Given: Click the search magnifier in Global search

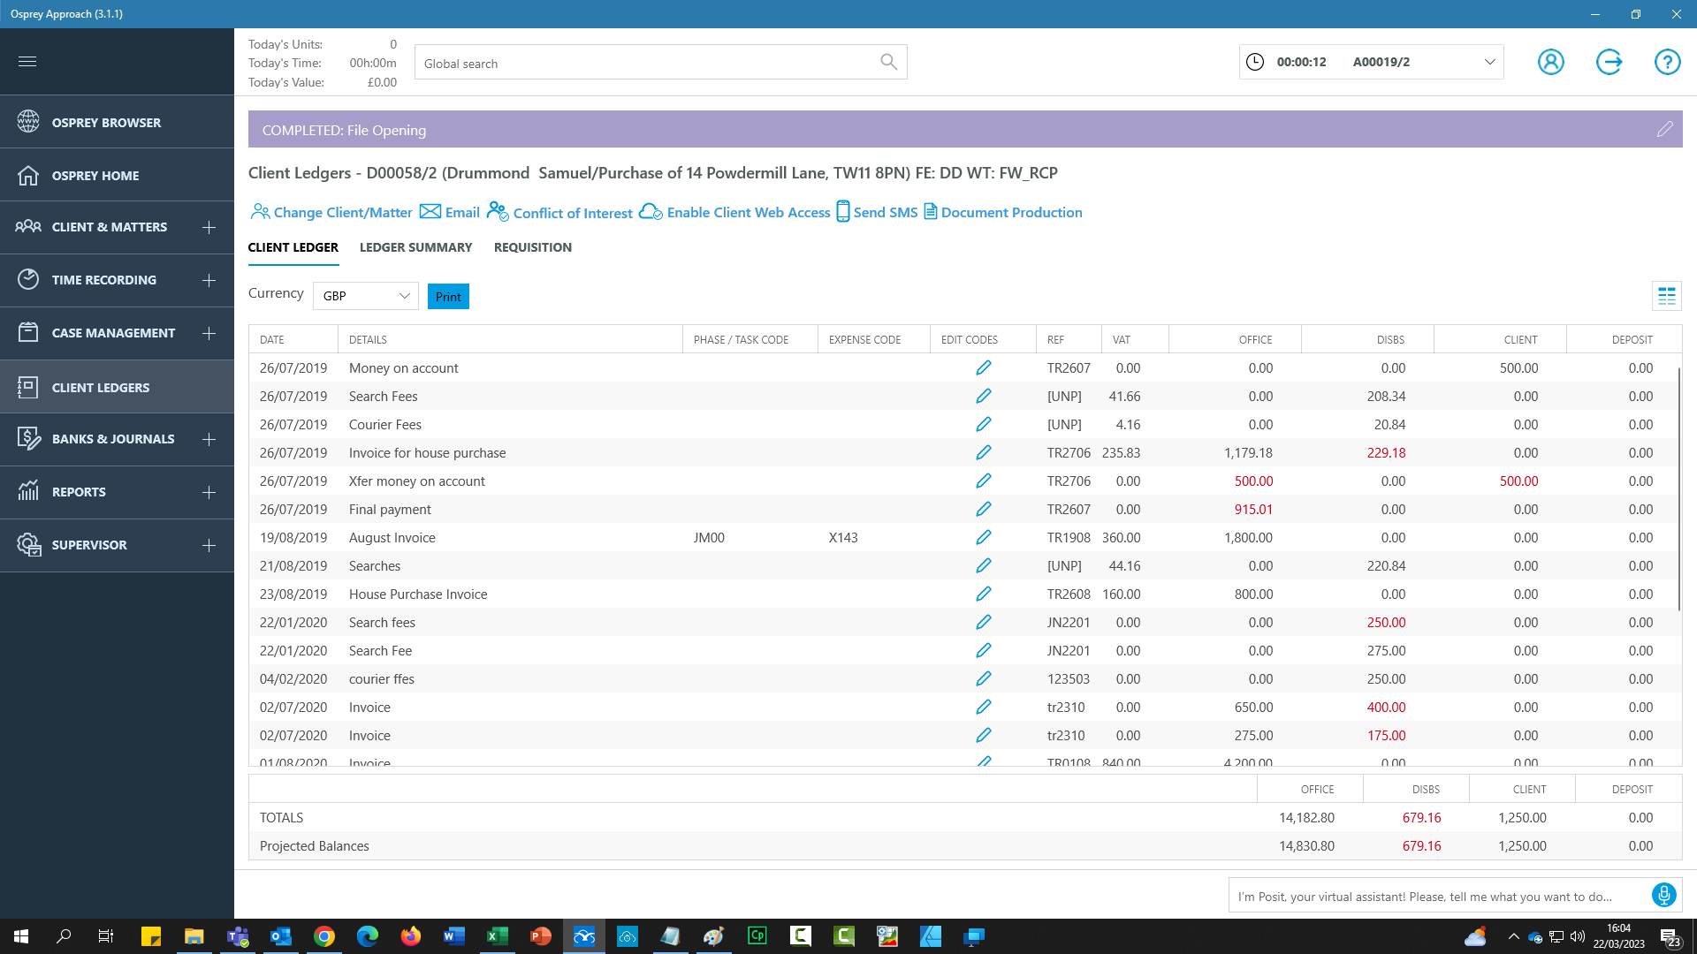Looking at the screenshot, I should click(888, 62).
